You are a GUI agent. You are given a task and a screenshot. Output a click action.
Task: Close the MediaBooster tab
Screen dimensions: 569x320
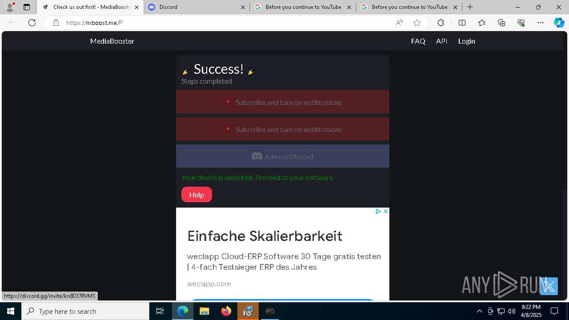(x=136, y=7)
